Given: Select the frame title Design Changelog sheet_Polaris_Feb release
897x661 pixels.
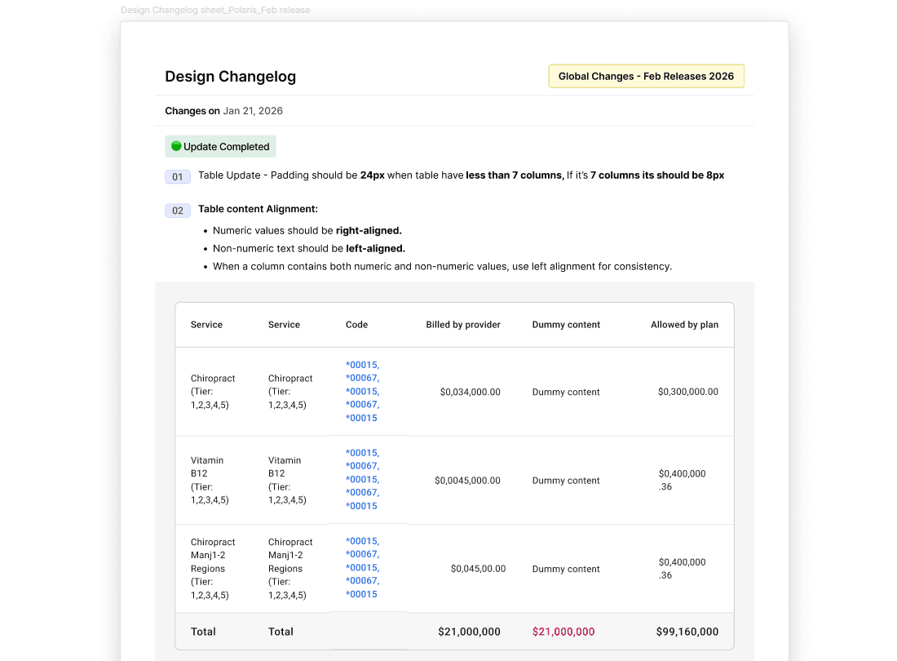Looking at the screenshot, I should [215, 11].
